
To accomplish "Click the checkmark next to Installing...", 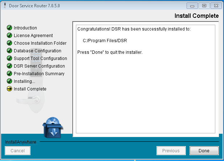I will 9,81.
